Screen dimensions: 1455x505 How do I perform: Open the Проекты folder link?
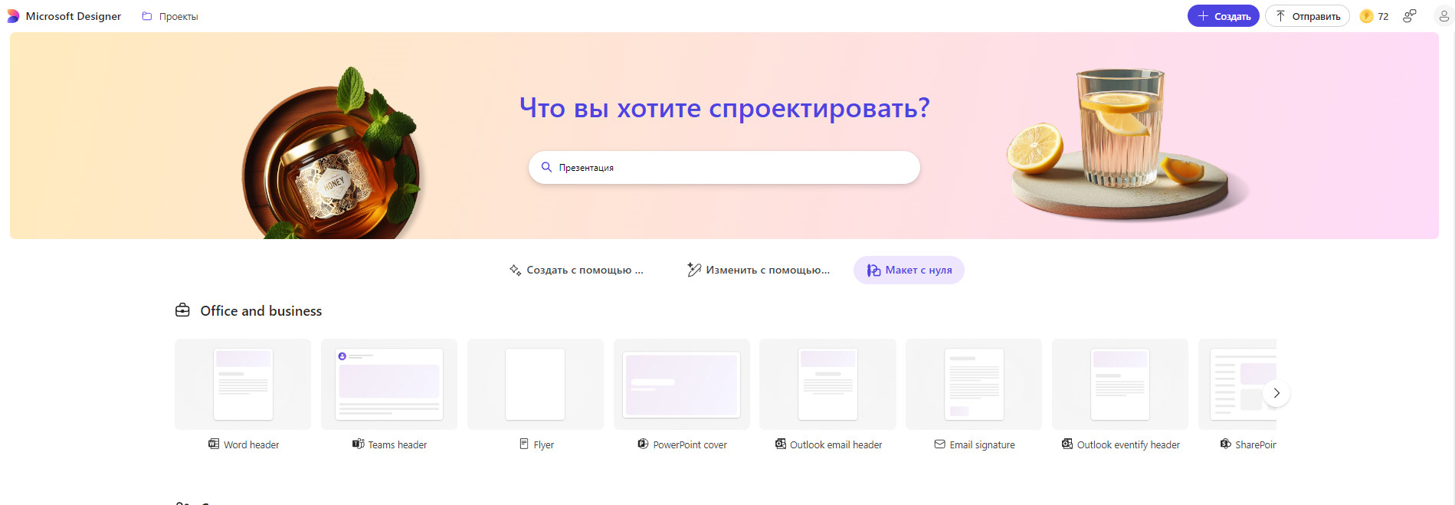pos(170,16)
